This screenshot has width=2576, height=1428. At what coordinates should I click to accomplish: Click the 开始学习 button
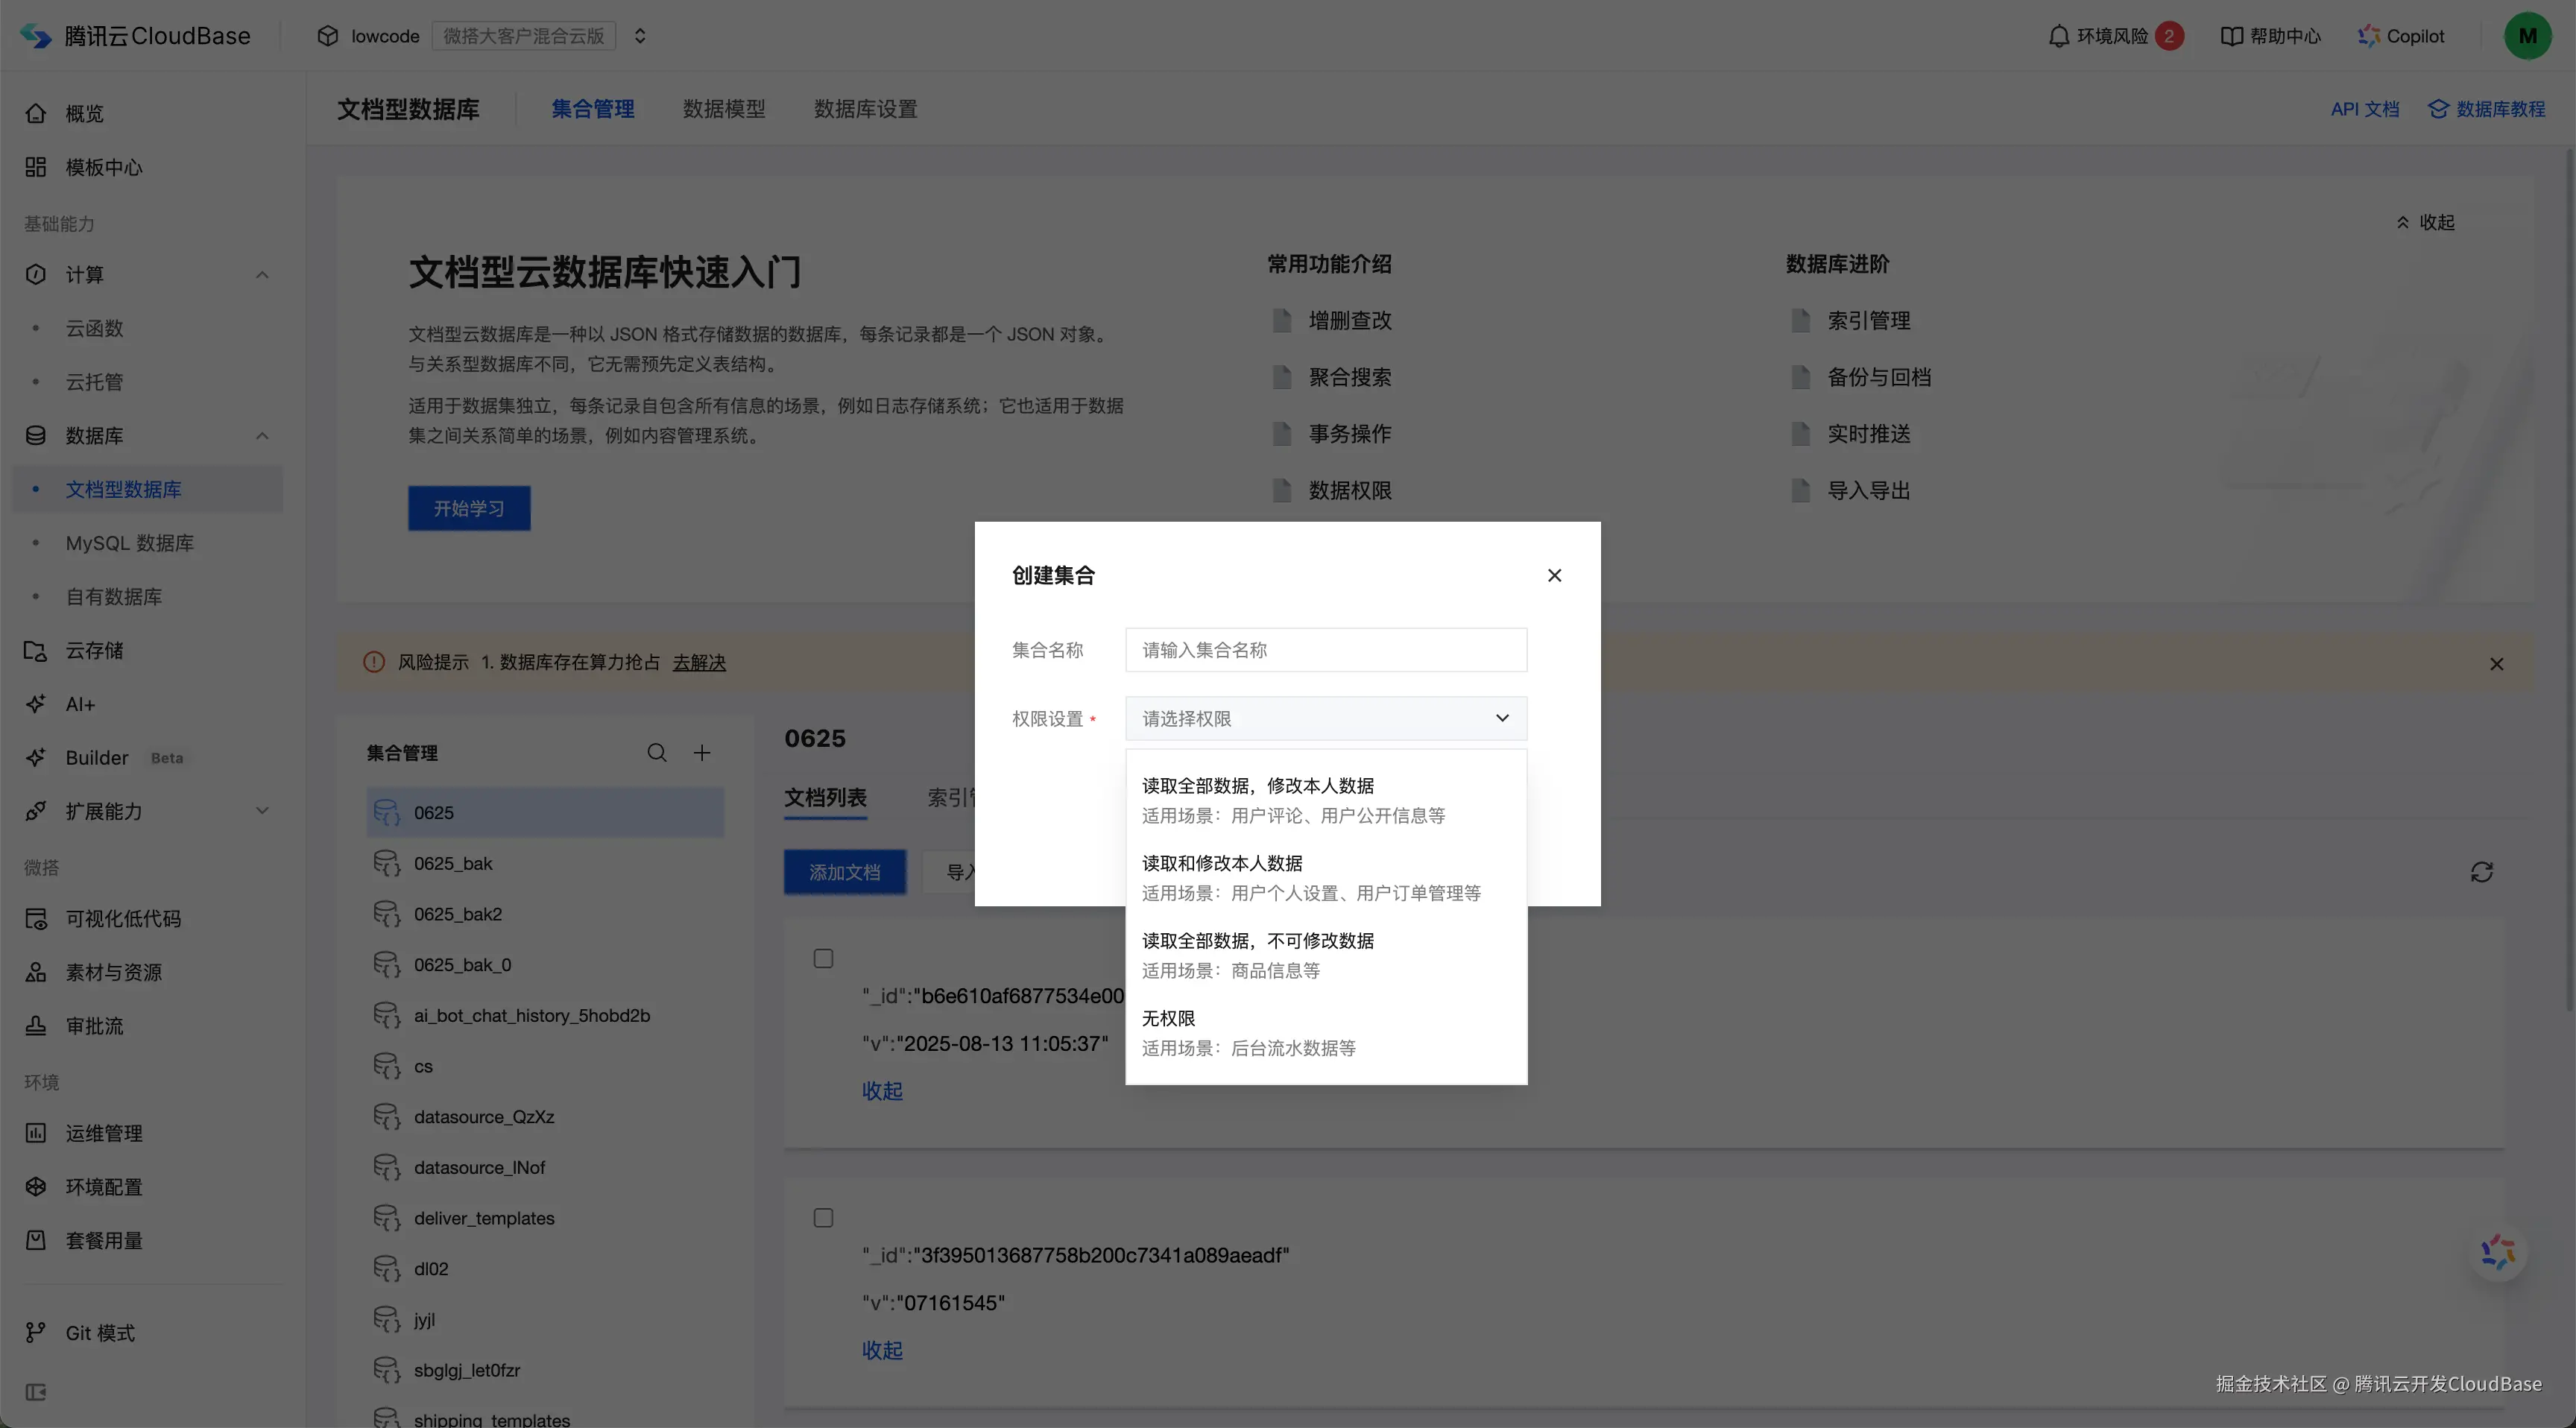coord(468,508)
